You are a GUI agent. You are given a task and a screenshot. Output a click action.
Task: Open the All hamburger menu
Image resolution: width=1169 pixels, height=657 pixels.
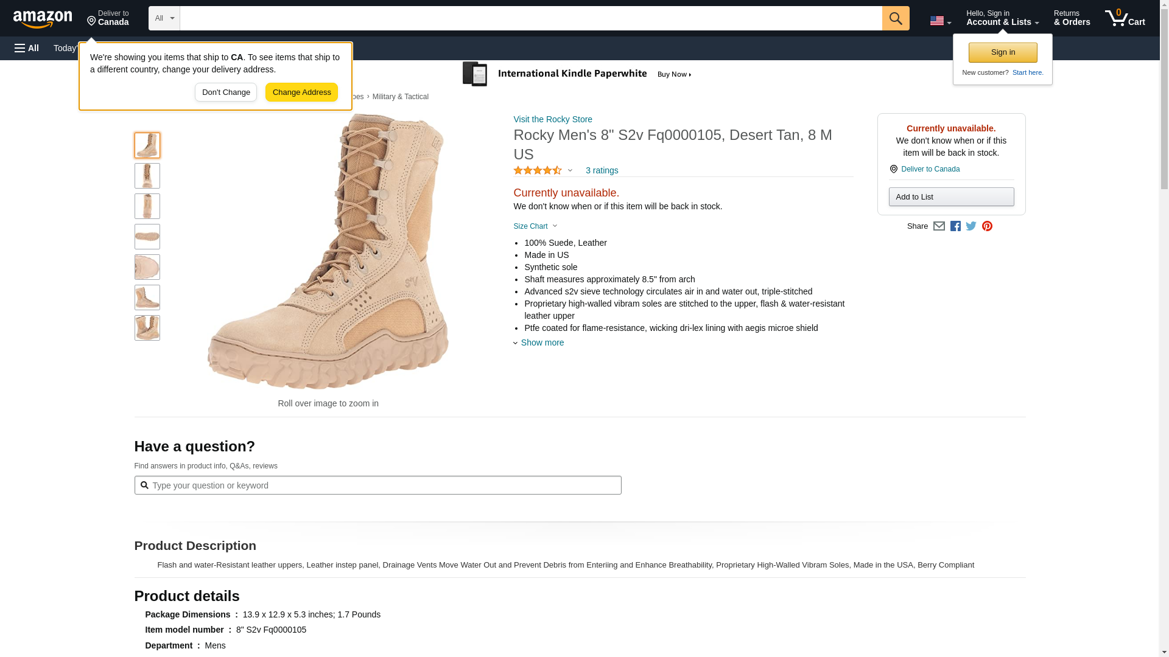pyautogui.click(x=27, y=48)
